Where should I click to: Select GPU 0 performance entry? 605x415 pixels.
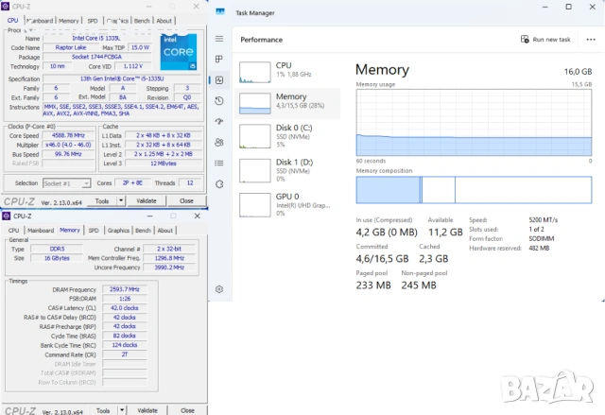[287, 203]
